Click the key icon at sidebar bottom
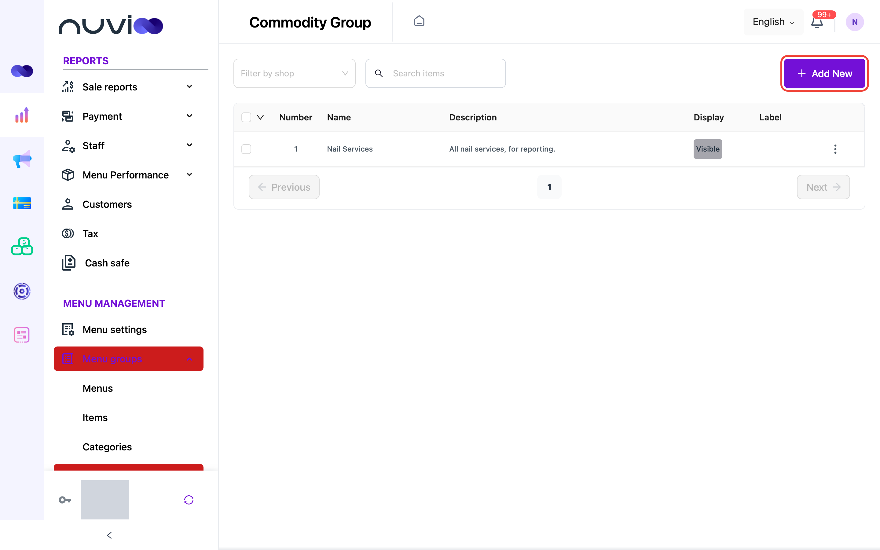Image resolution: width=880 pixels, height=550 pixels. pos(65,500)
